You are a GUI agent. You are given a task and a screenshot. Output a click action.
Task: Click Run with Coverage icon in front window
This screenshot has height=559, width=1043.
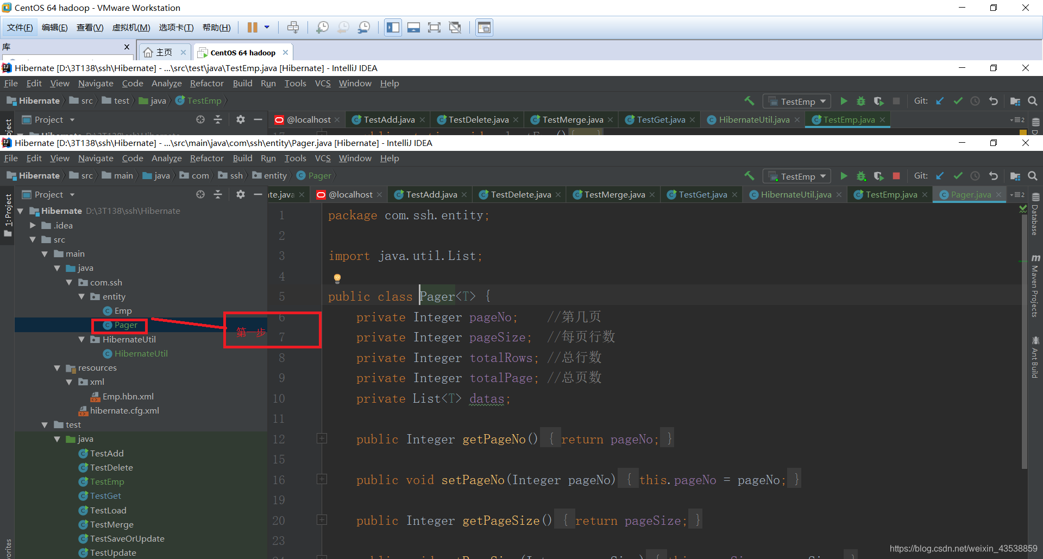(x=878, y=176)
